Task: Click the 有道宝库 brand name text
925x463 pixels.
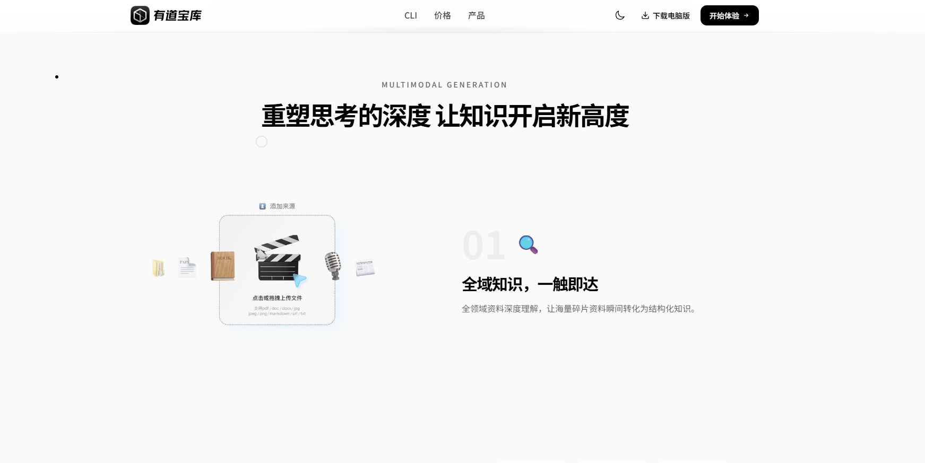Action: pos(177,15)
